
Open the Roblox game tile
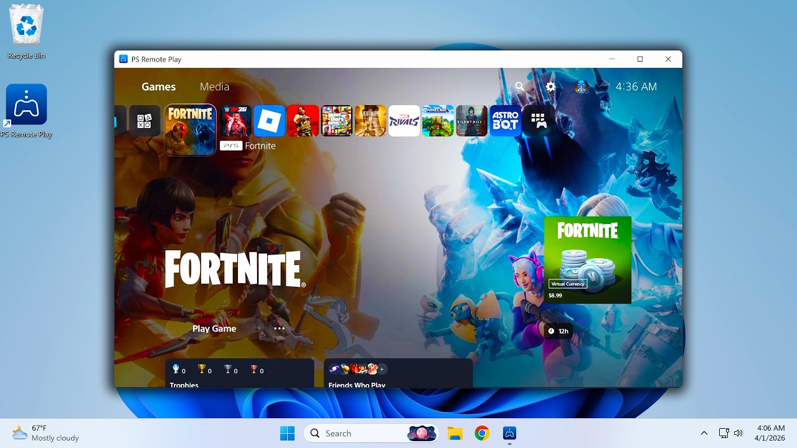pos(270,121)
